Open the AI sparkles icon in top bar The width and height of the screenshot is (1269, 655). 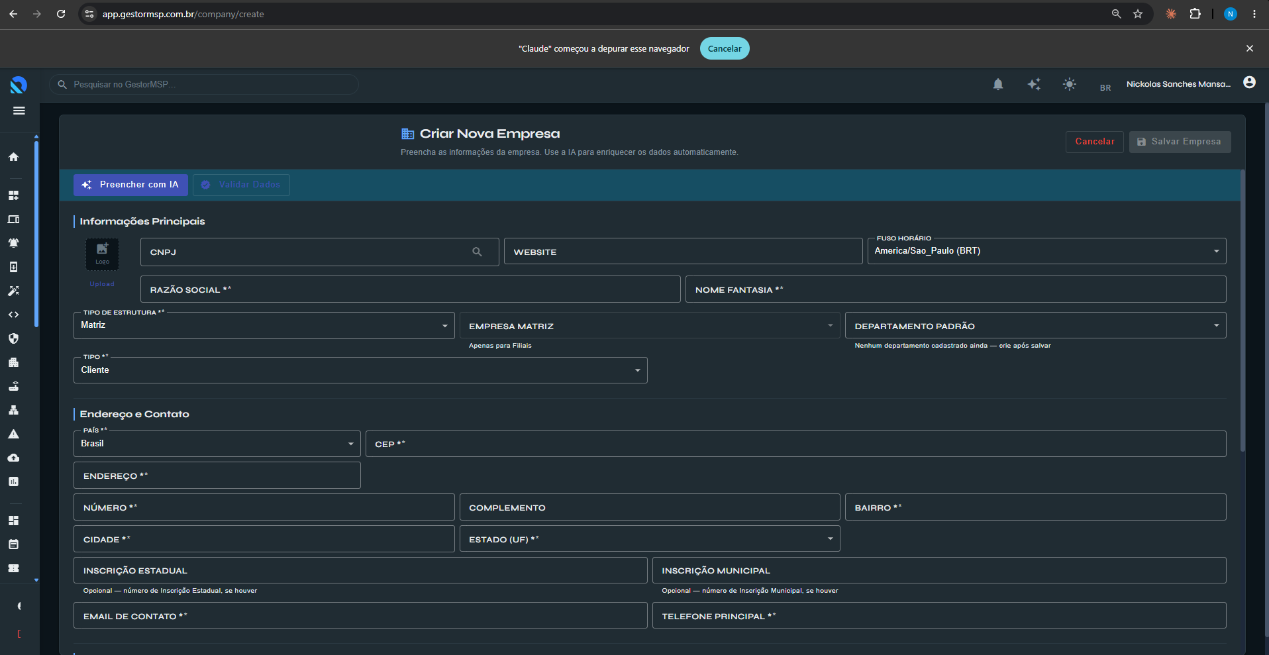click(1034, 84)
